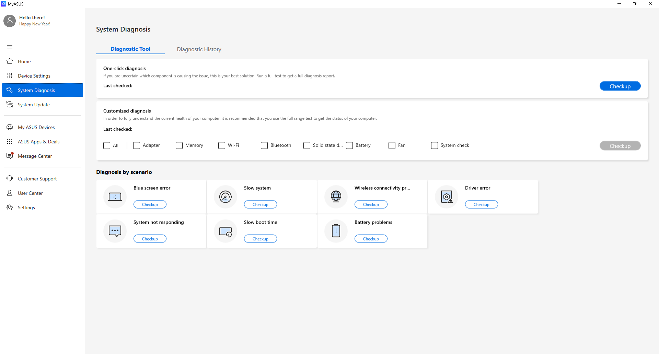Click the Slow boot time icon
Screen dimensions: 659x354
tap(226, 231)
